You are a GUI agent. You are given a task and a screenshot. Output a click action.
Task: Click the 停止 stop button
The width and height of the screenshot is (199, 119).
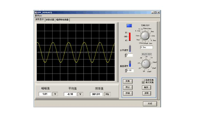tap(128, 87)
